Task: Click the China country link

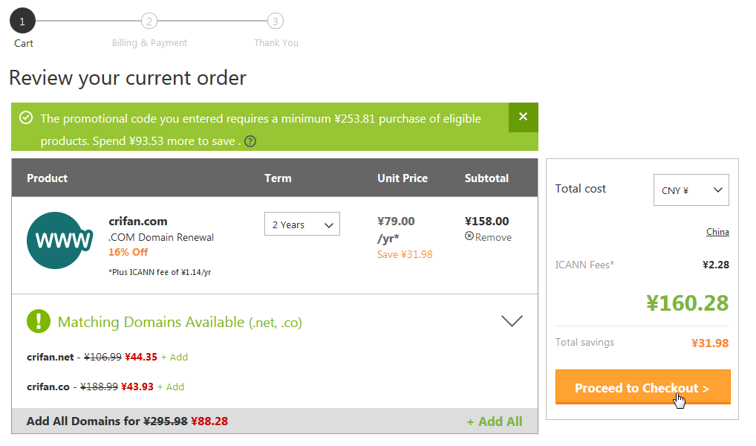Action: [717, 232]
